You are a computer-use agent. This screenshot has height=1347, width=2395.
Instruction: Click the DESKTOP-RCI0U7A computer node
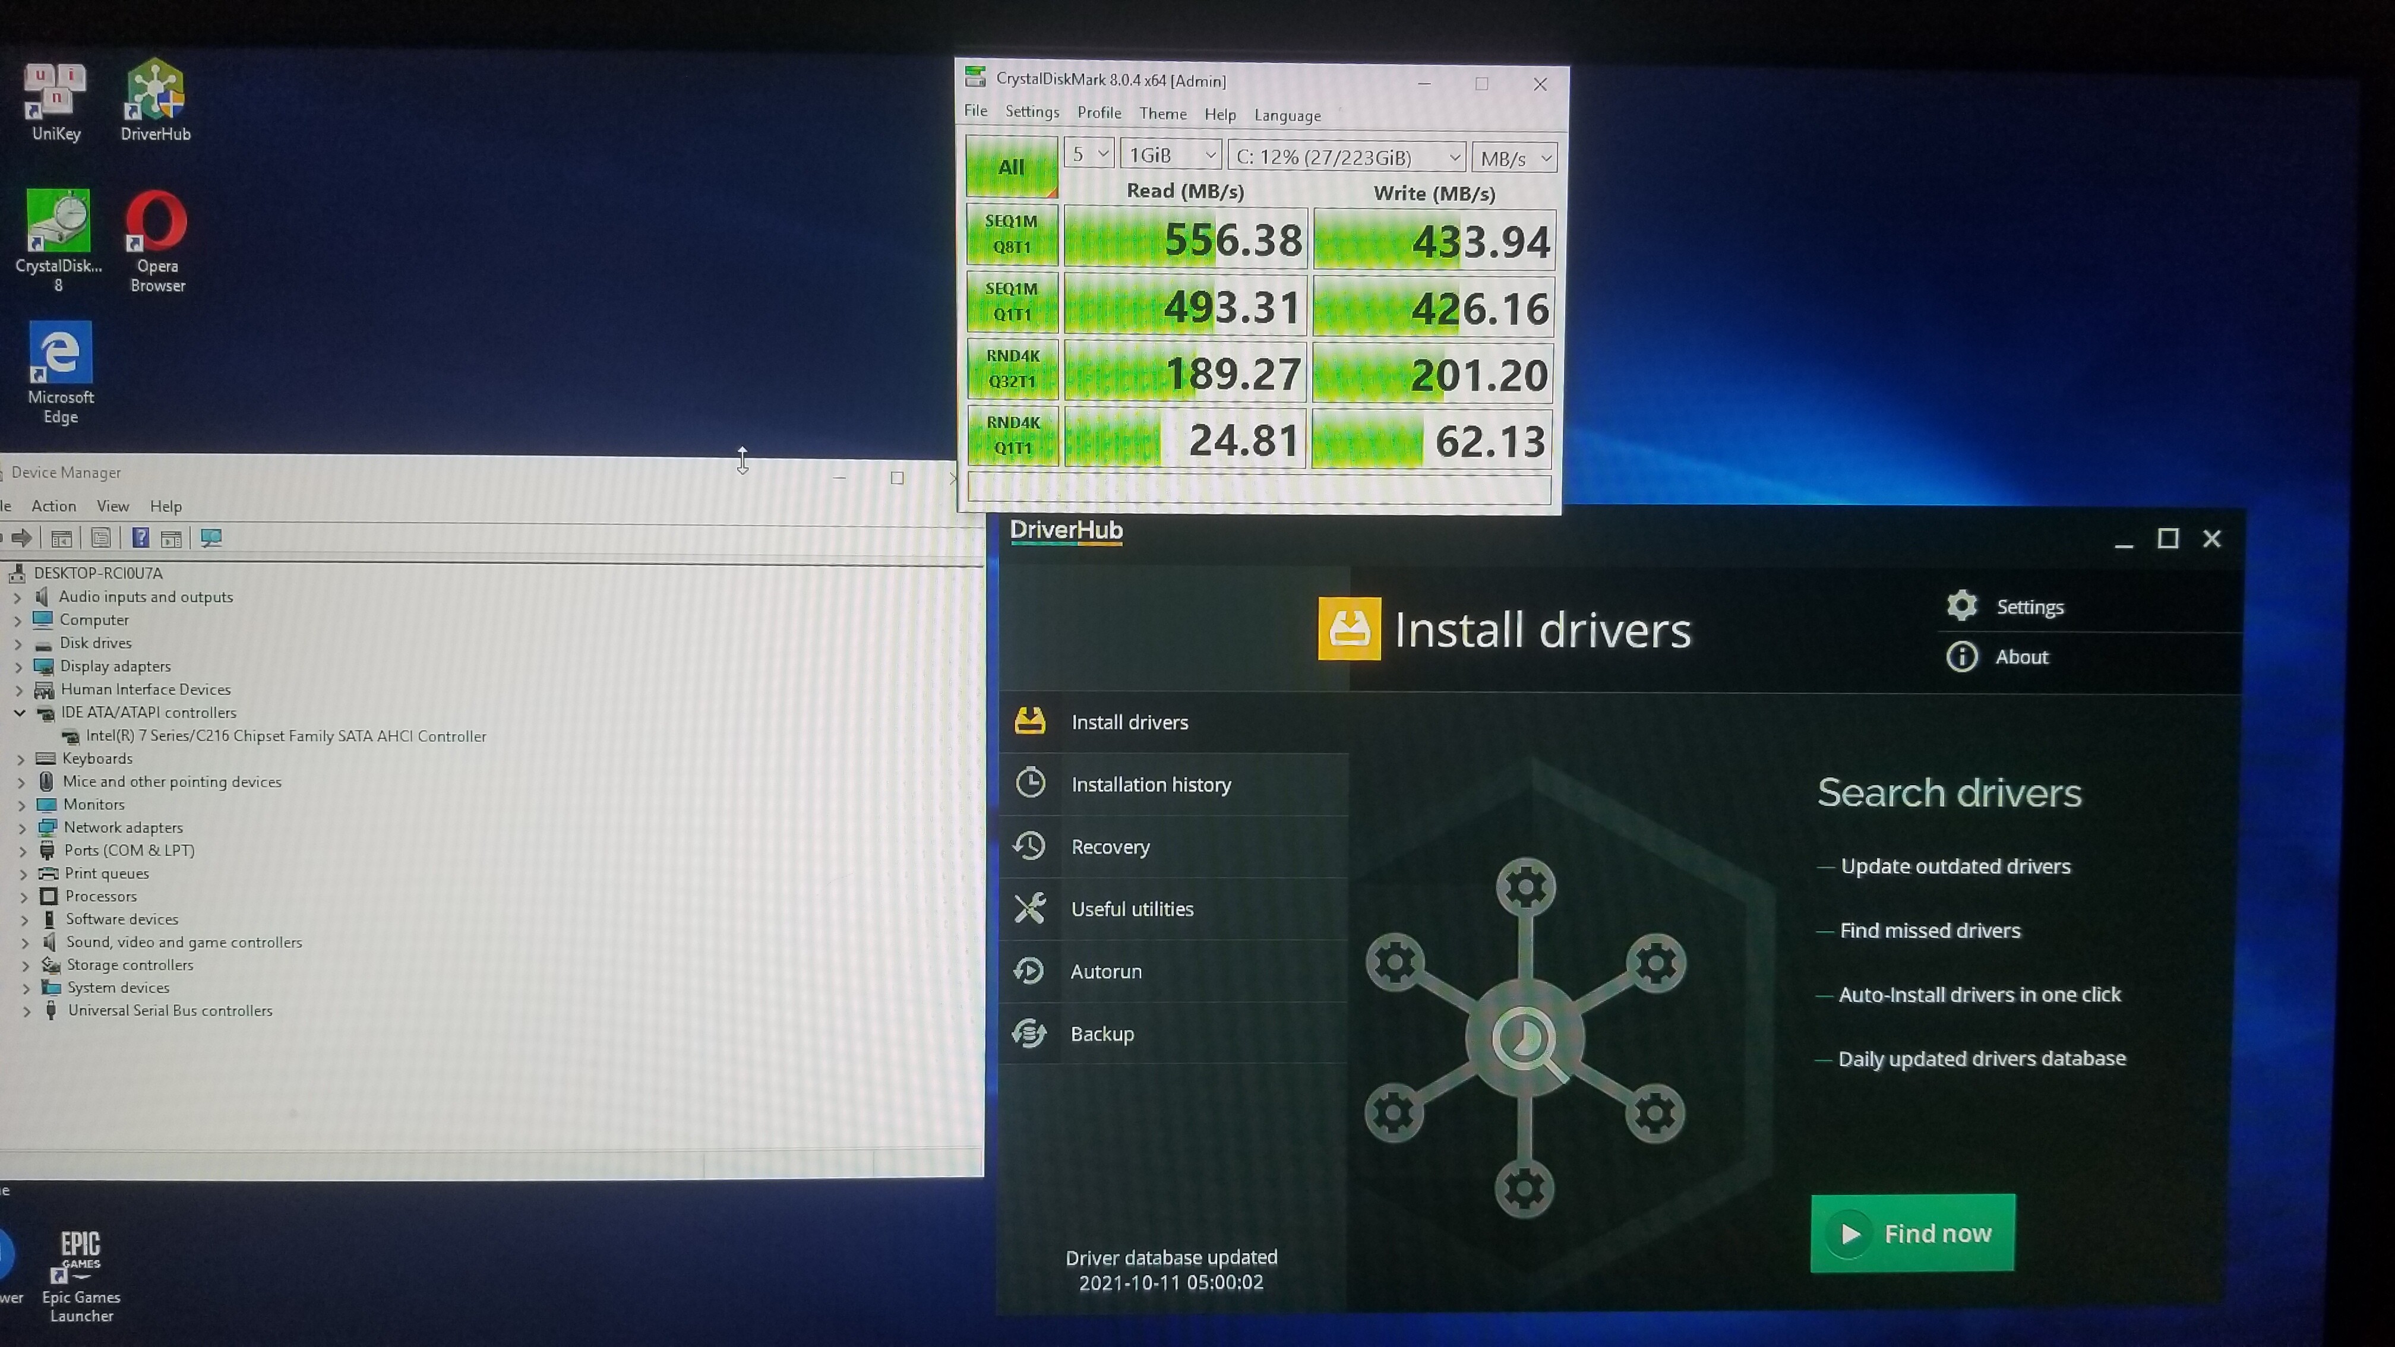(x=97, y=573)
